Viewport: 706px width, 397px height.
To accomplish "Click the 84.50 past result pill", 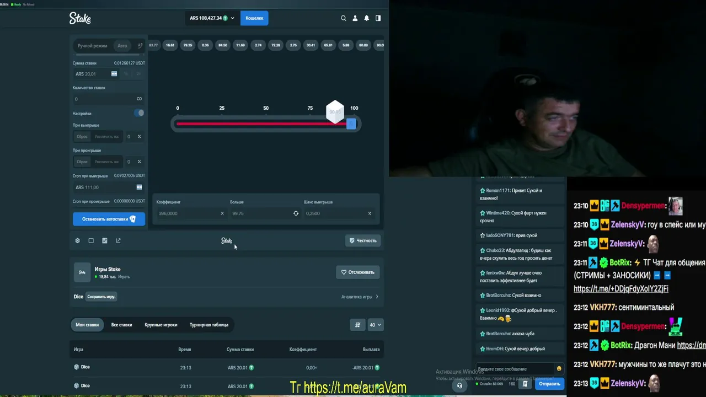I will point(223,45).
